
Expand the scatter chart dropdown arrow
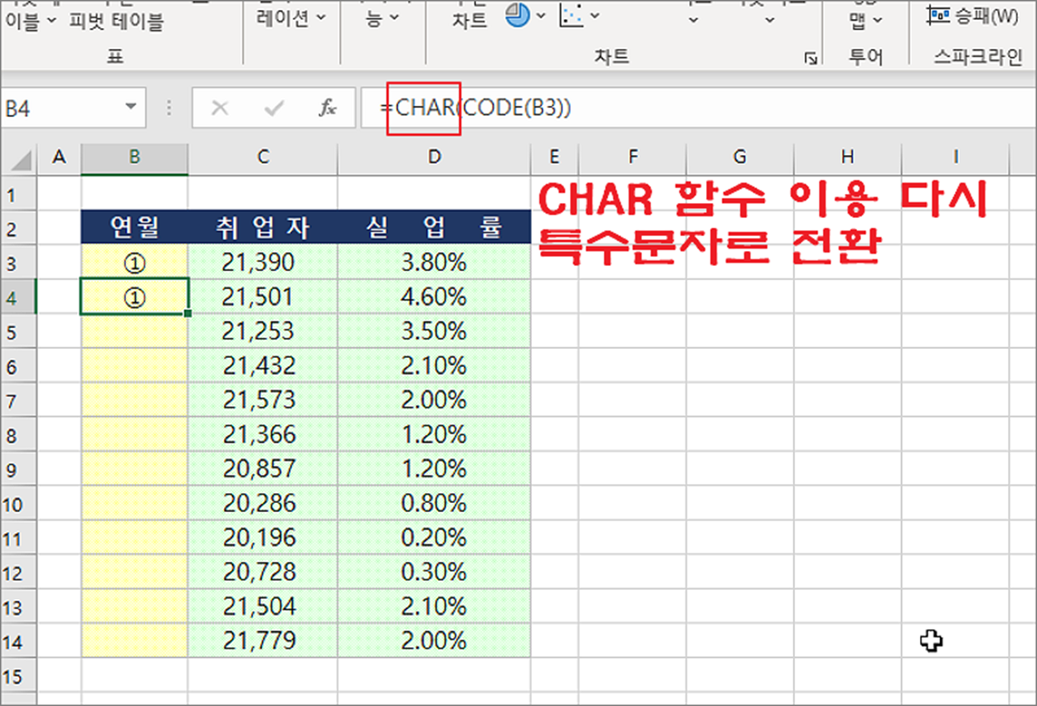tap(594, 15)
